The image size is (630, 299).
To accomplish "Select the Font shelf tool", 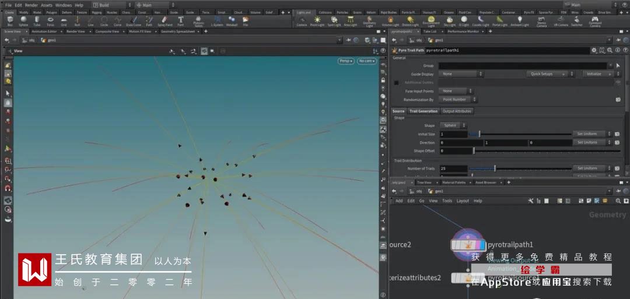I will click(x=181, y=21).
